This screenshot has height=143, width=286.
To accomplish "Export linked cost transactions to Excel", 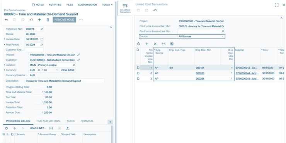I will click(172, 44).
